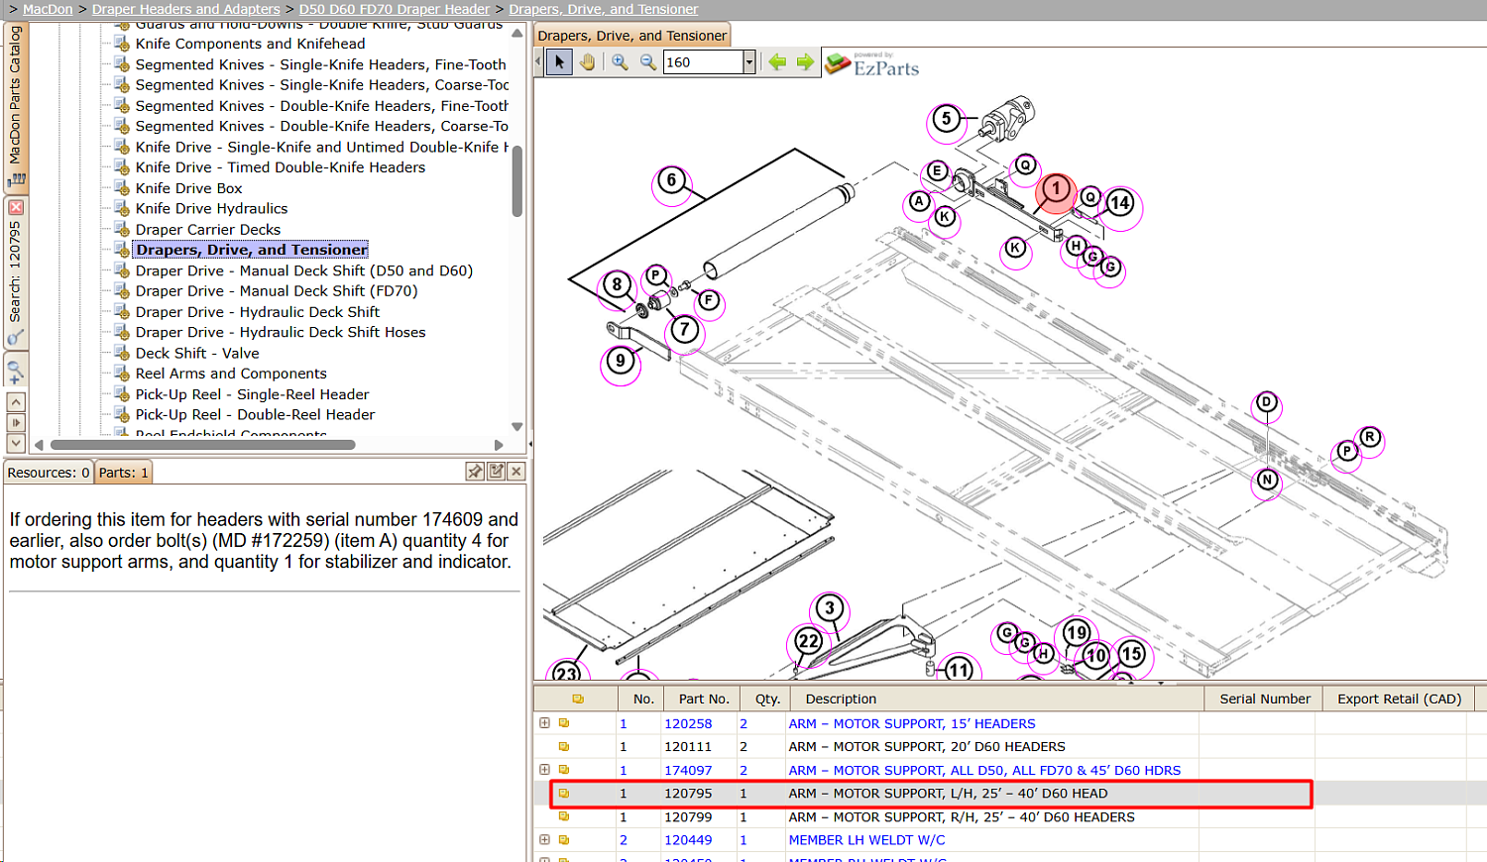
Task: Click page icon beside Deck Shift - Valve
Action: tap(122, 354)
